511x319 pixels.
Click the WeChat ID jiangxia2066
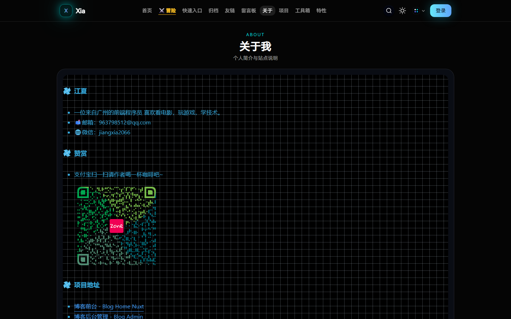coord(115,133)
